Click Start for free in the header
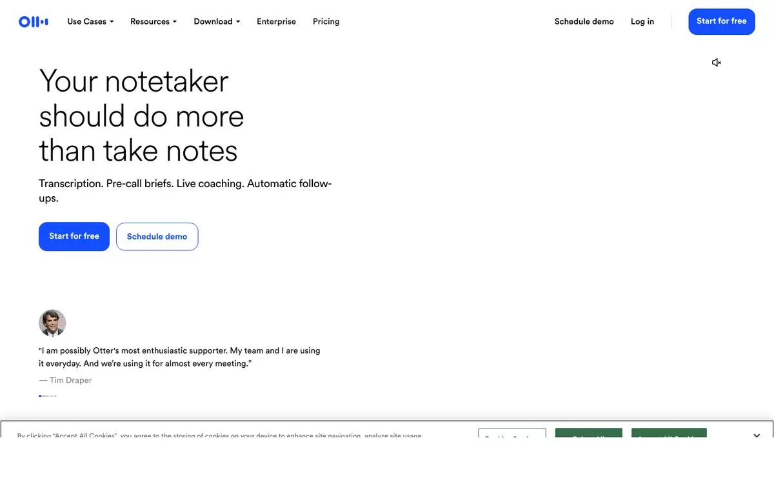The width and height of the screenshot is (774, 484). click(x=722, y=21)
